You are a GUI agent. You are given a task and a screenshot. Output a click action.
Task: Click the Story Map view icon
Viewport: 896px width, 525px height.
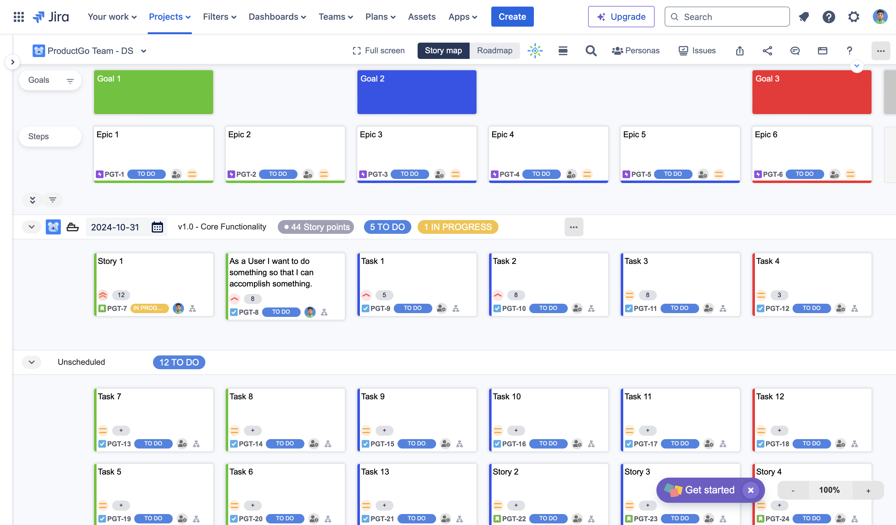click(443, 51)
